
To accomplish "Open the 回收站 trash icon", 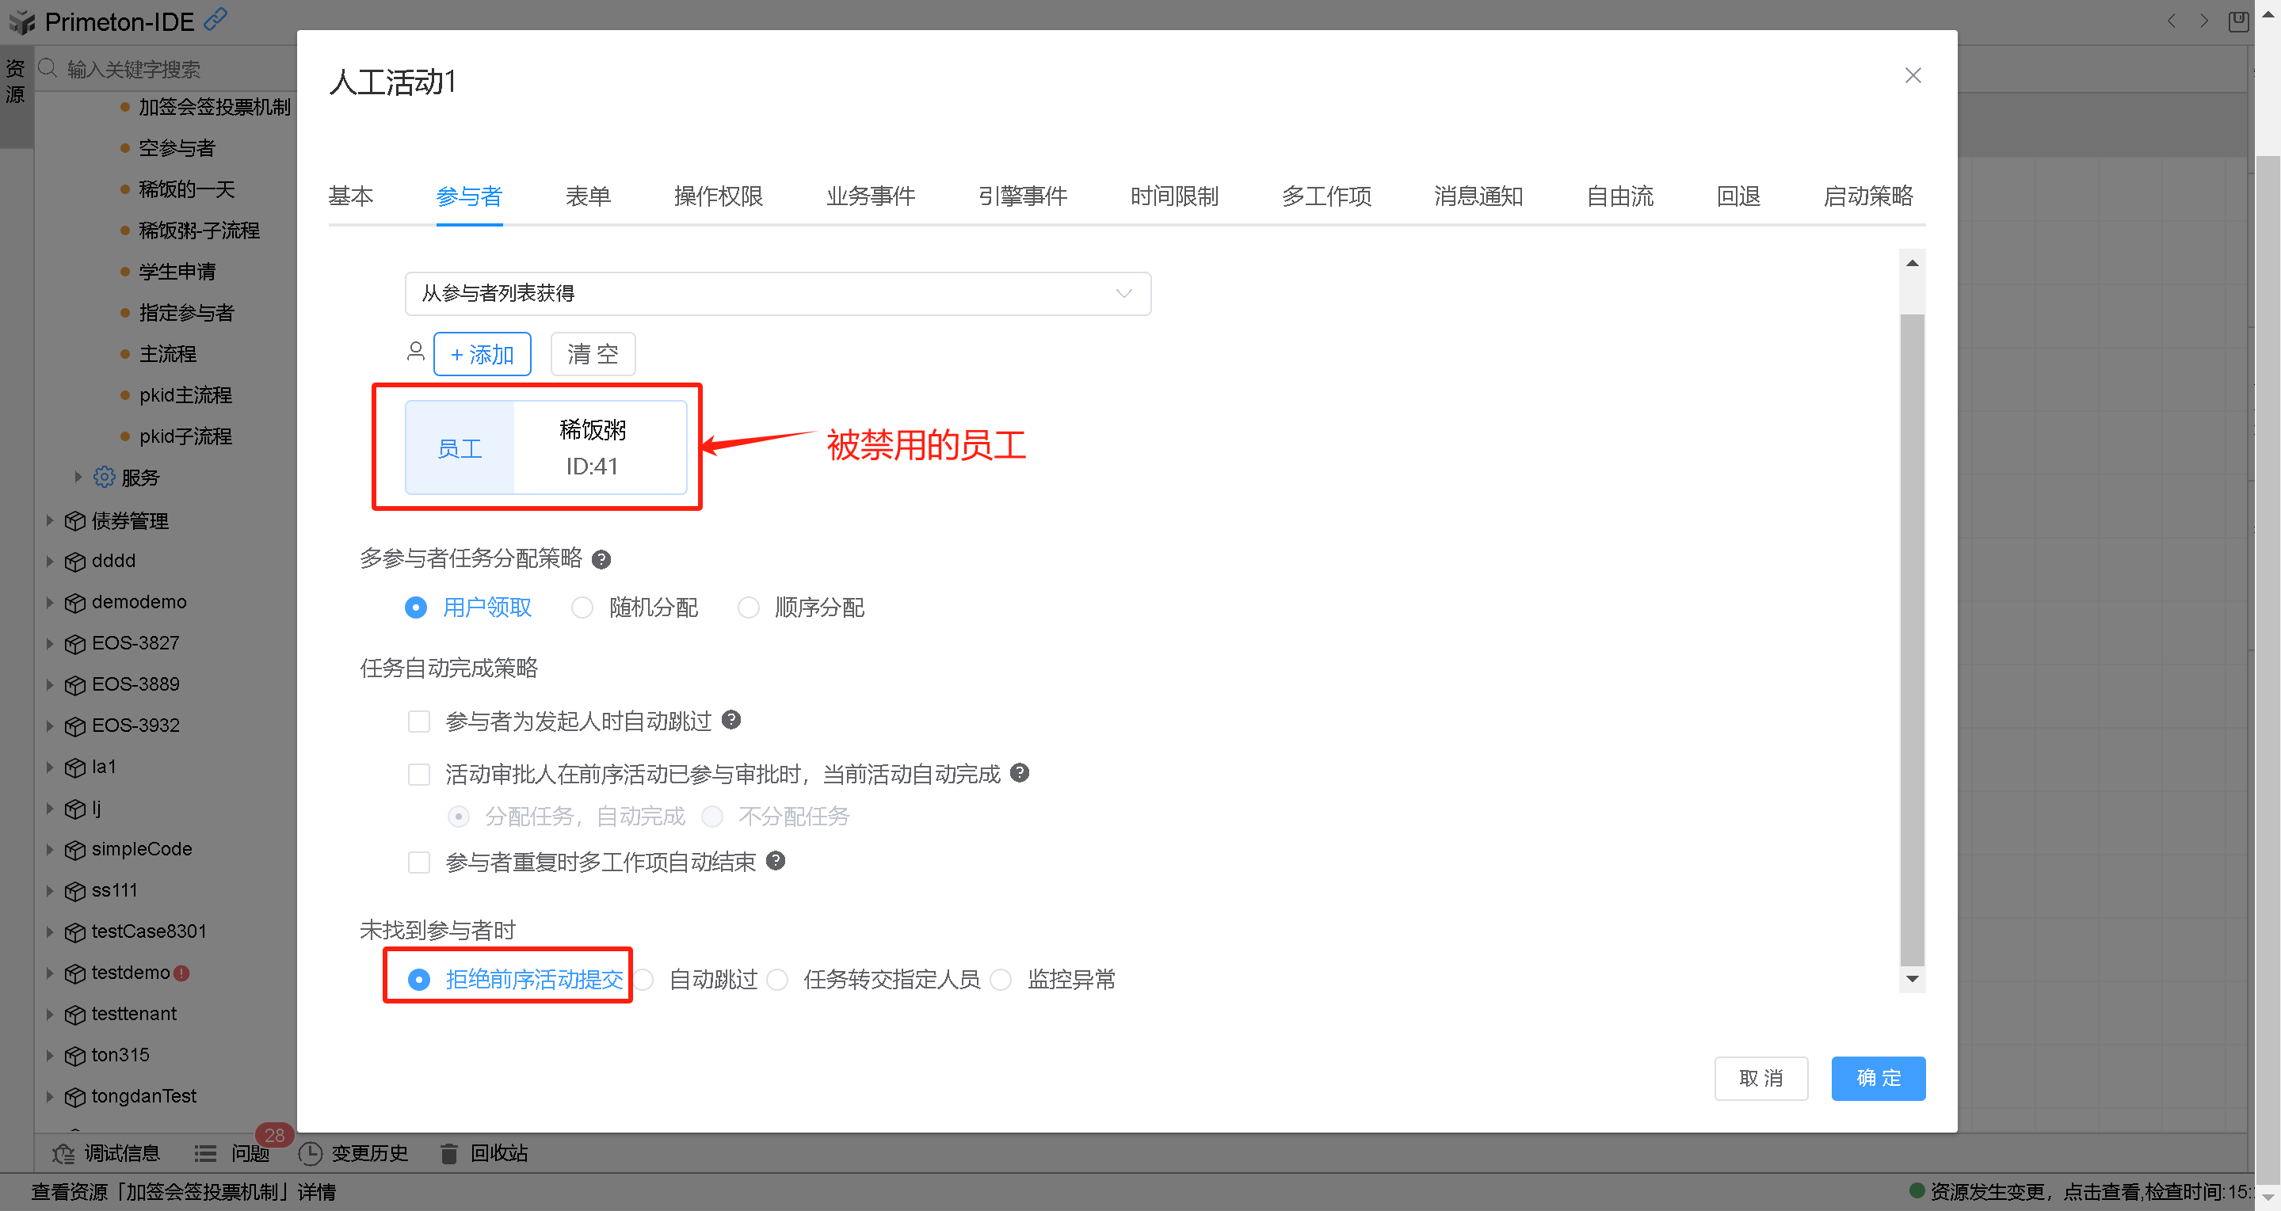I will 449,1152.
